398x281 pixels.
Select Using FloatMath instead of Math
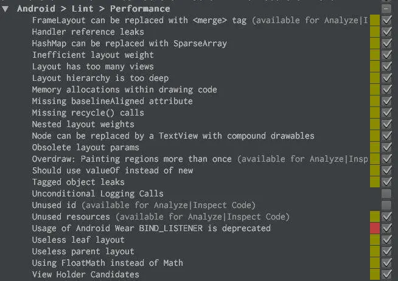107,263
